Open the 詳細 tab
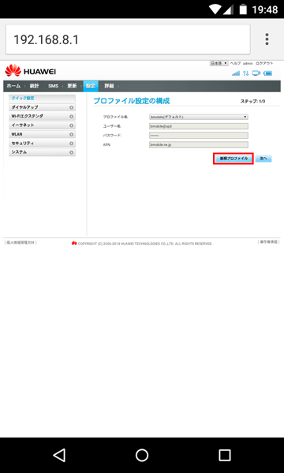284x473 pixels. click(109, 86)
